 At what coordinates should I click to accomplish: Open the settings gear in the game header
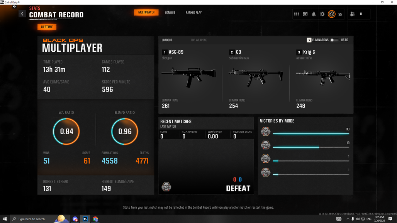pos(322,14)
